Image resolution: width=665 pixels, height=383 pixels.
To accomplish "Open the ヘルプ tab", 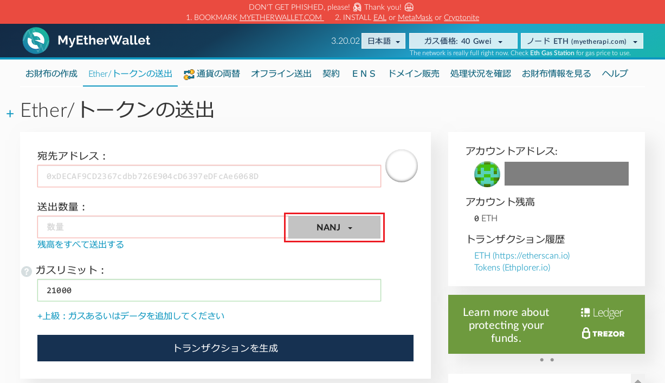I will [615, 74].
